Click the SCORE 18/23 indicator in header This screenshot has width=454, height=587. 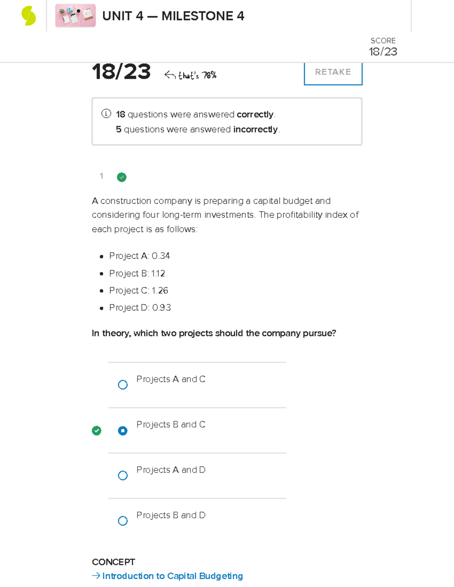click(x=383, y=47)
